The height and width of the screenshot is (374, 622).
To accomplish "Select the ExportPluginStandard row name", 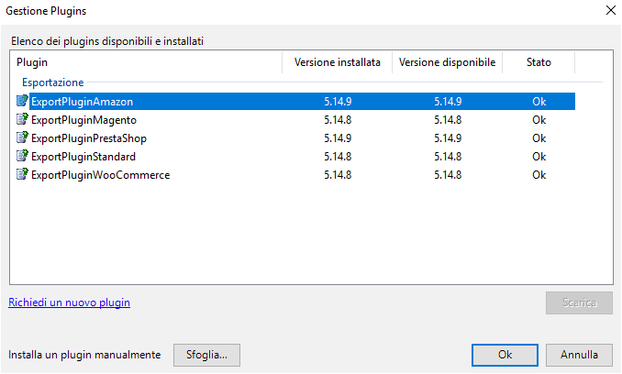I will tap(83, 157).
